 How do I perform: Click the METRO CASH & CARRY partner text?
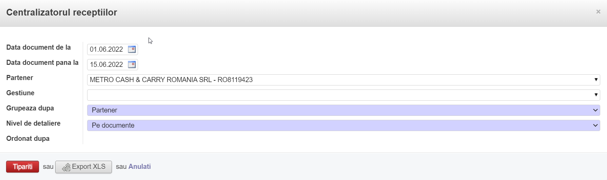tap(171, 80)
